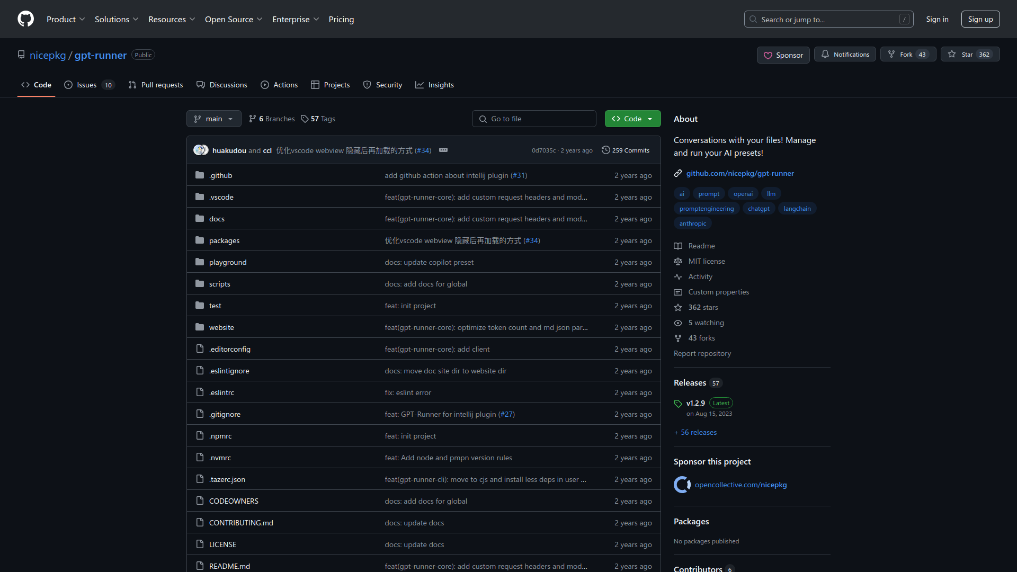Open CONTRIBUTING.md file
1017x572 pixels.
[241, 523]
